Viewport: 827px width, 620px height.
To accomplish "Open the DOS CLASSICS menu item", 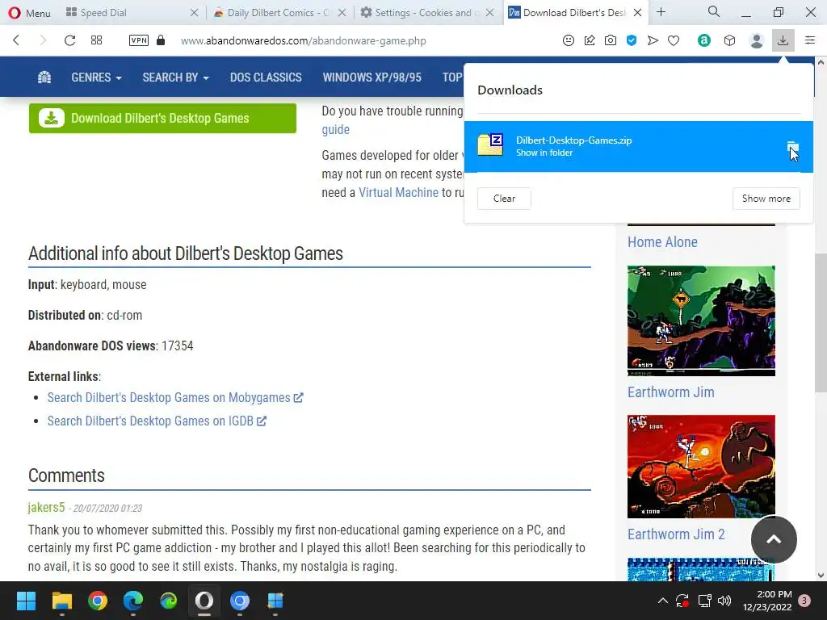I will click(x=266, y=77).
